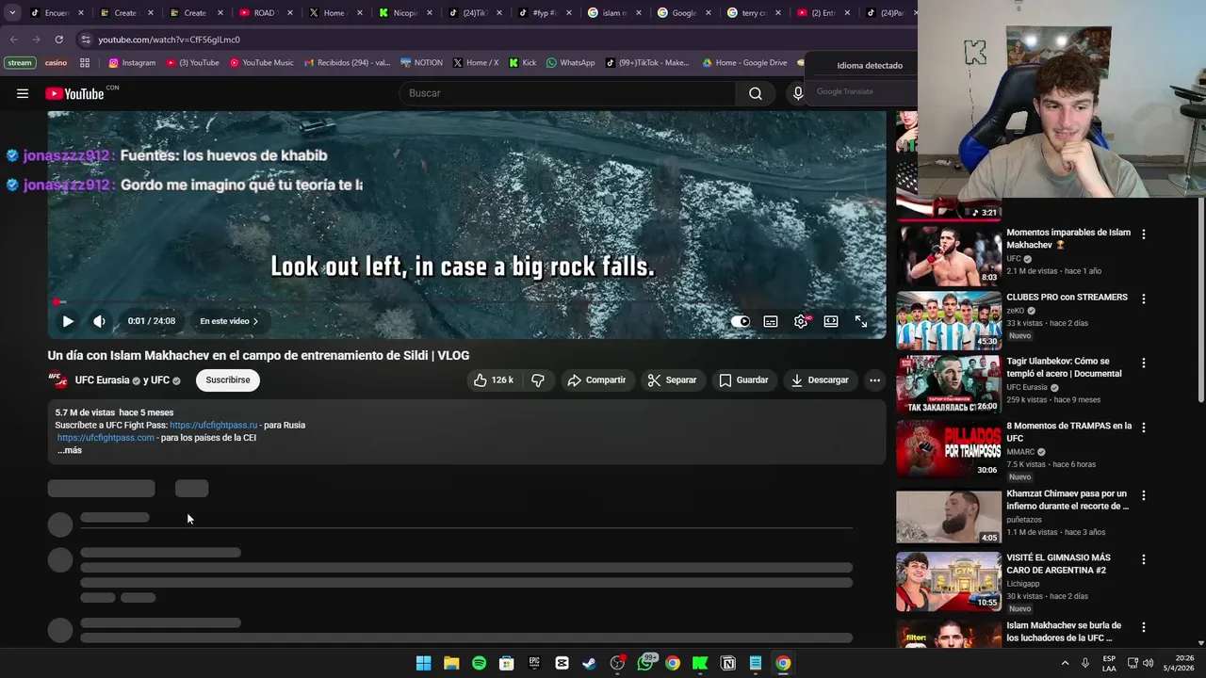Viewport: 1206px width, 678px height.
Task: Open the UFC Eurasia channel avatar
Action: 58,379
